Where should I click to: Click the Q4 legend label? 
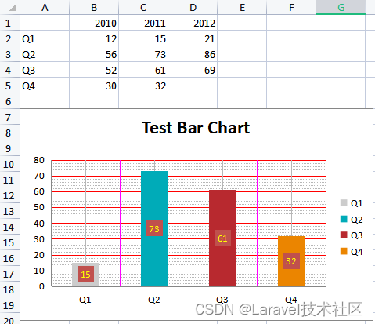click(x=356, y=252)
